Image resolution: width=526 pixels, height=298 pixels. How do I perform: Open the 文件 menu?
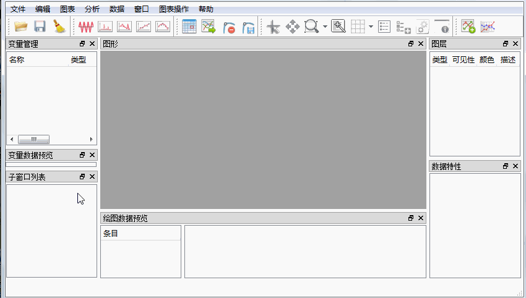pyautogui.click(x=18, y=9)
